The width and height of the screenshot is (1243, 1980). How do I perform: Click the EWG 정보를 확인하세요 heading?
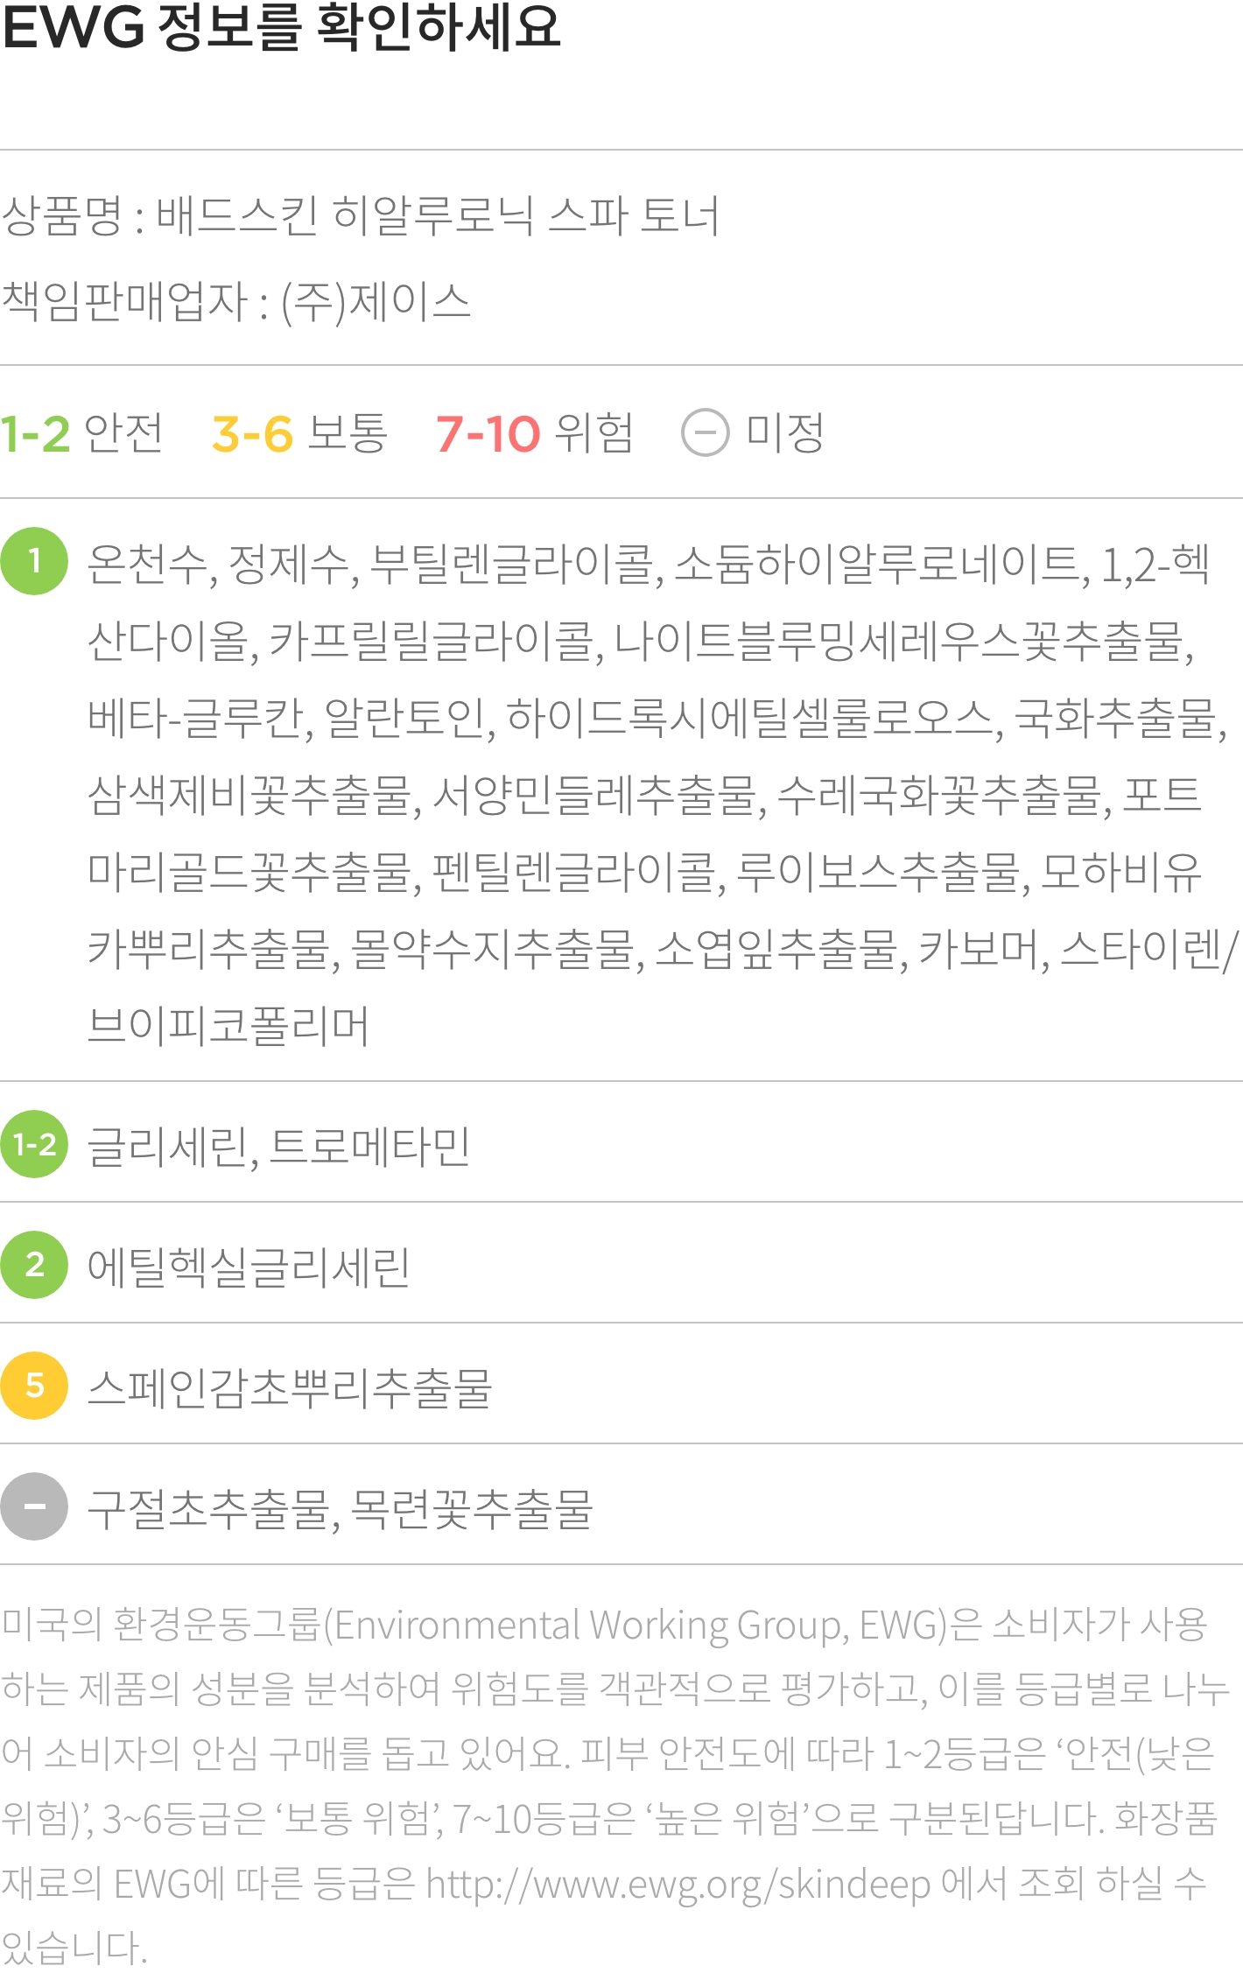tap(281, 26)
